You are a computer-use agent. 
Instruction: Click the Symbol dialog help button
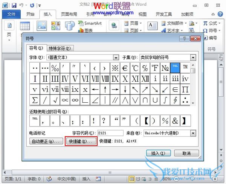tap(184, 38)
